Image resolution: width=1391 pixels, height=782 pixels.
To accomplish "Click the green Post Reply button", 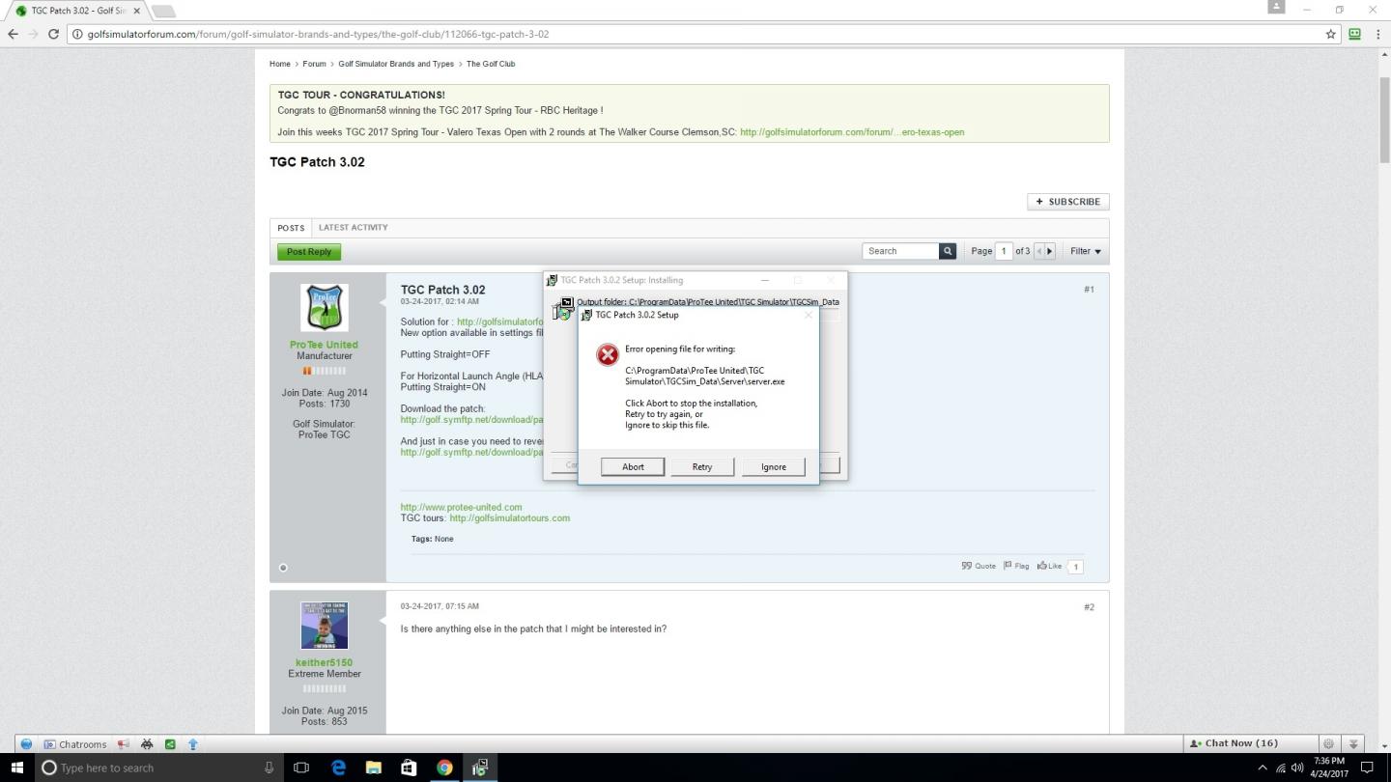I will click(x=309, y=252).
